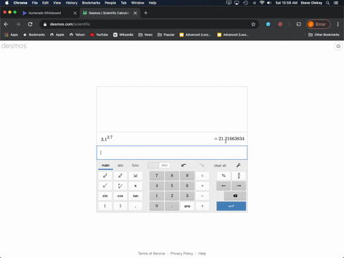Select the nth root key

(x=120, y=186)
